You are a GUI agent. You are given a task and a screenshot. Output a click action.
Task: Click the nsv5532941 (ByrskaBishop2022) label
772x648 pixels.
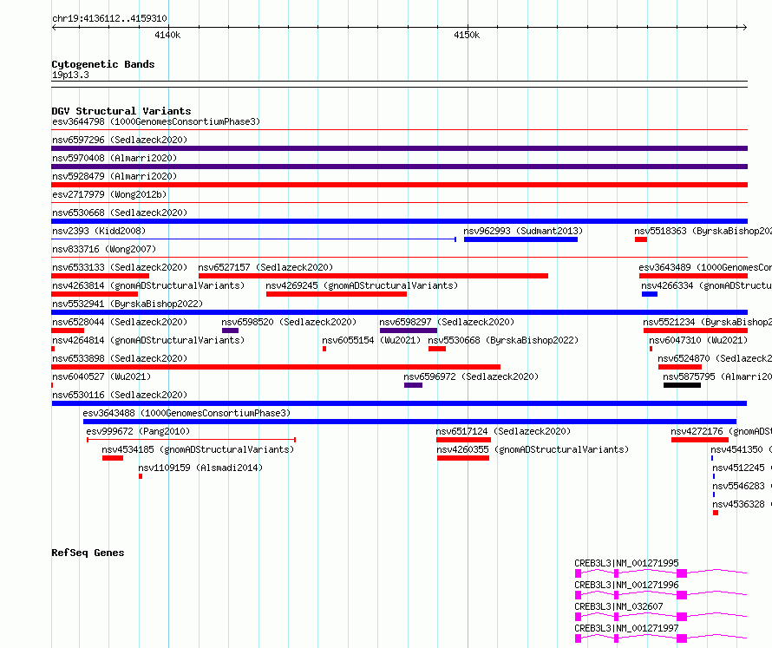(128, 304)
